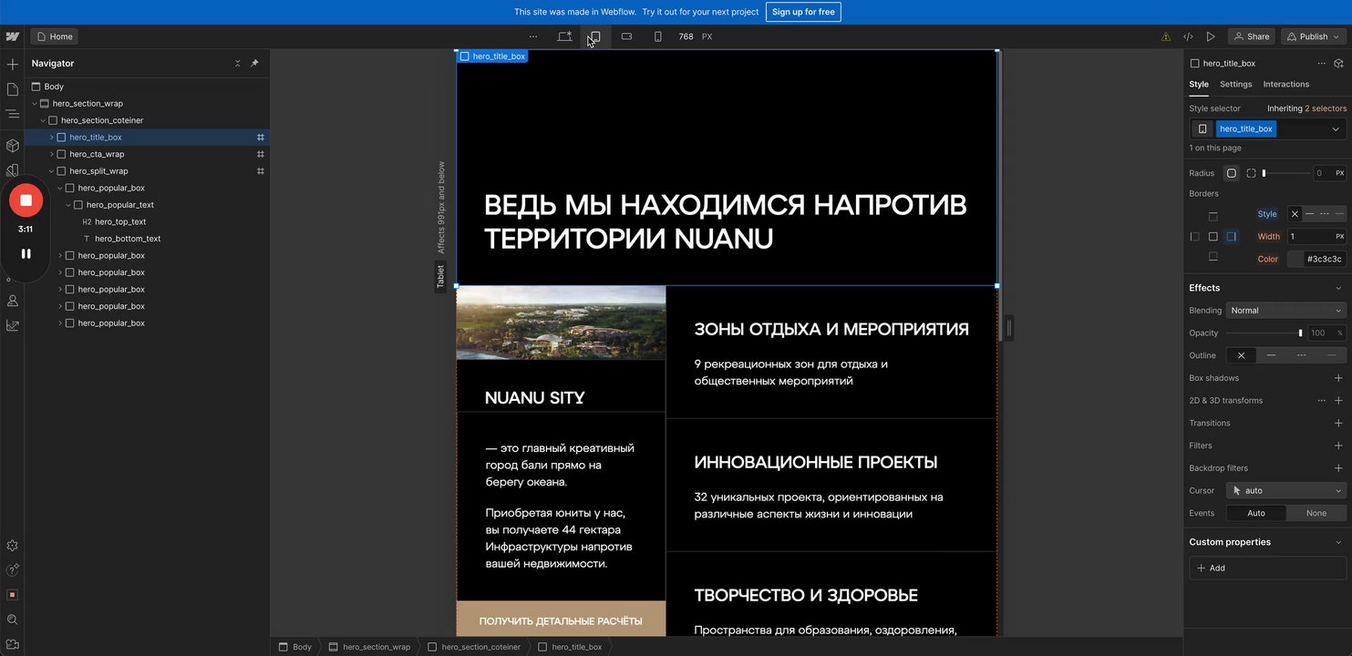
Task: Open more breakpoint options menu
Action: 533,36
